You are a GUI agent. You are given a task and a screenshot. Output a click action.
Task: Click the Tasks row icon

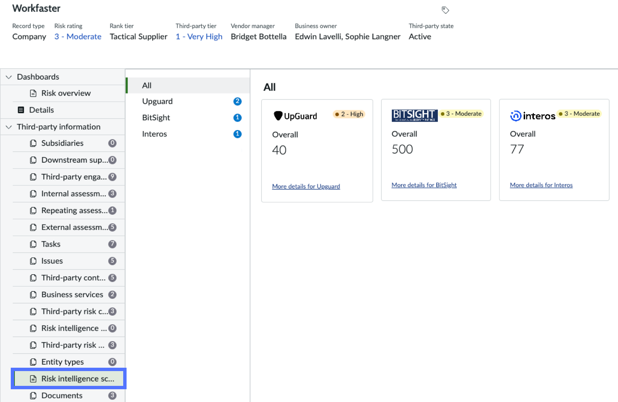pos(33,244)
